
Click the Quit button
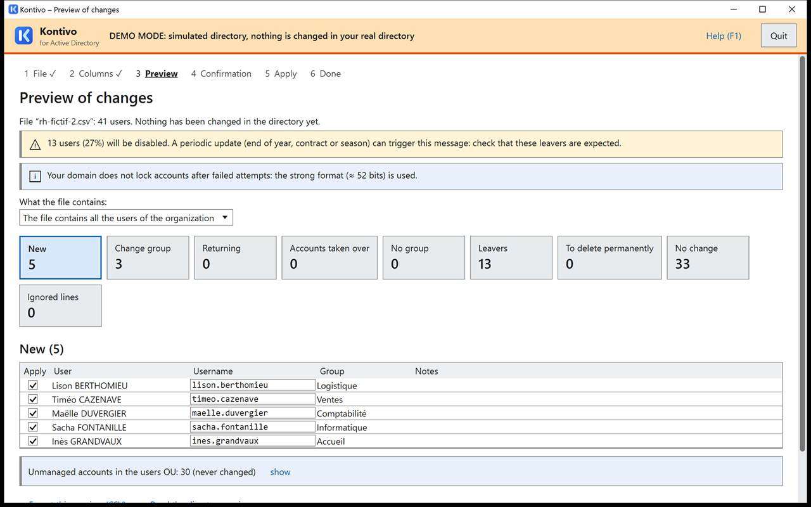tap(779, 36)
